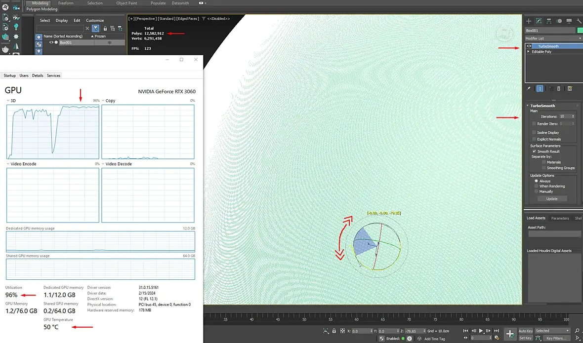Toggle TurboSmooth modifier visibility eye
Screen dimensions: 583x343
pyautogui.click(x=529, y=46)
